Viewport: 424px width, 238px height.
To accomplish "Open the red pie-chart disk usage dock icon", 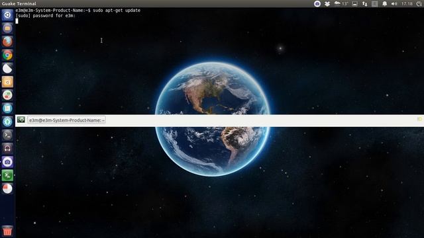I will click(7, 188).
